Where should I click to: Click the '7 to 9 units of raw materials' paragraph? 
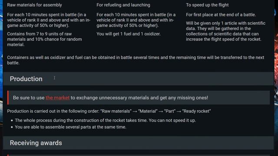tap(44, 39)
